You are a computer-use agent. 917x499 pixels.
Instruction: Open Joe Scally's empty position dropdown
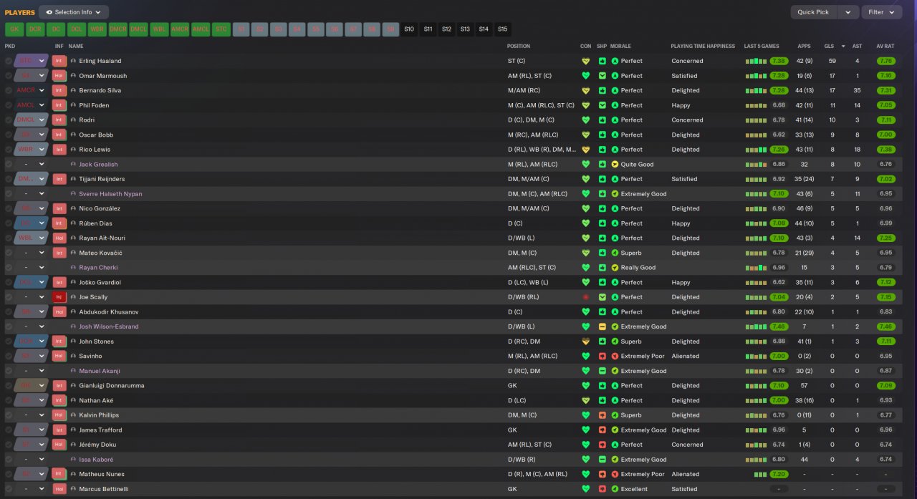[x=31, y=297]
